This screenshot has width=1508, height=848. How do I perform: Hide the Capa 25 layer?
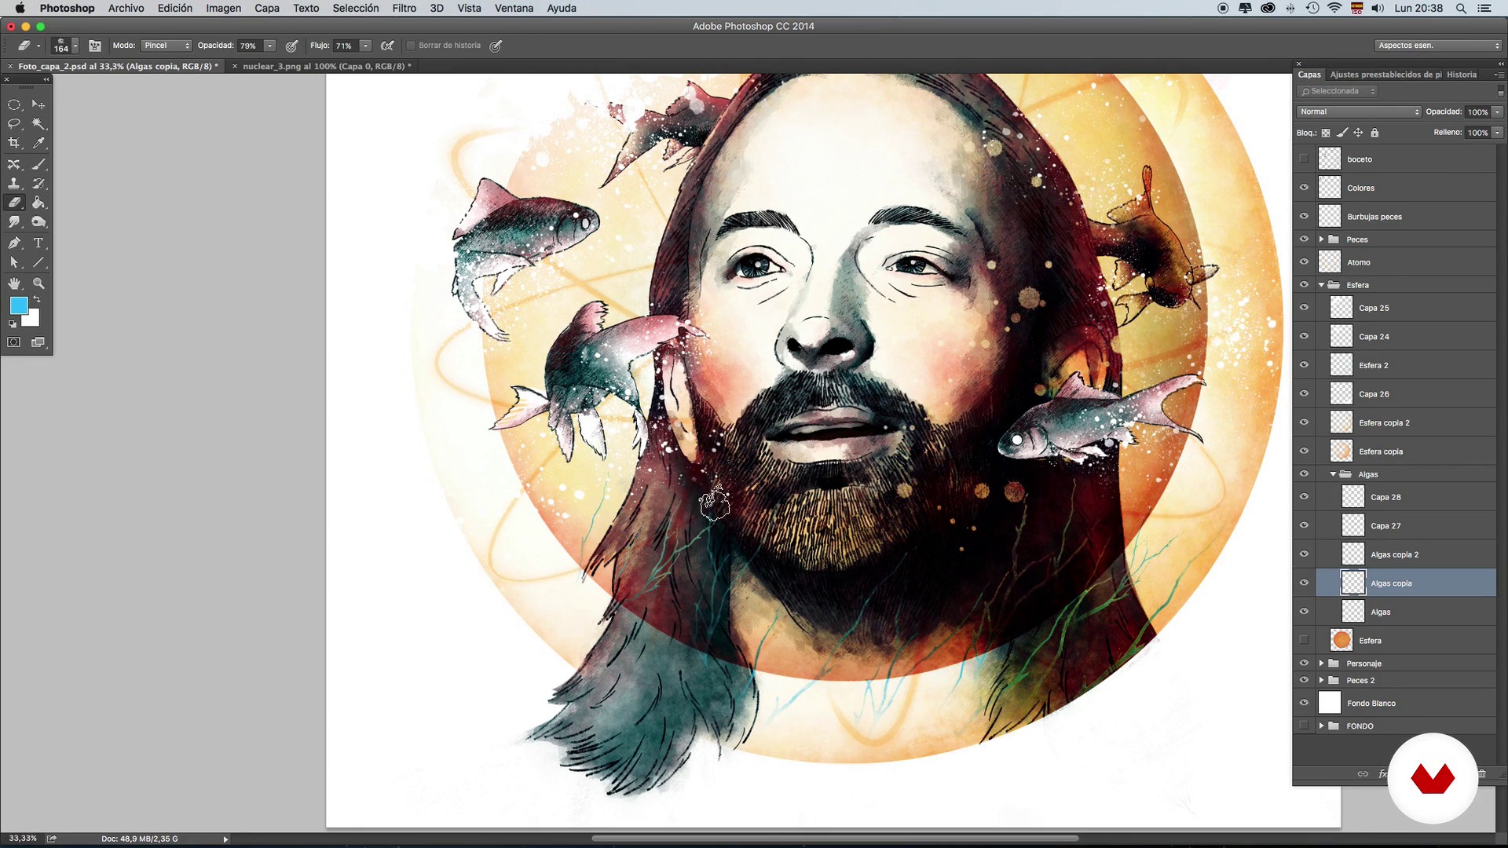click(x=1304, y=307)
